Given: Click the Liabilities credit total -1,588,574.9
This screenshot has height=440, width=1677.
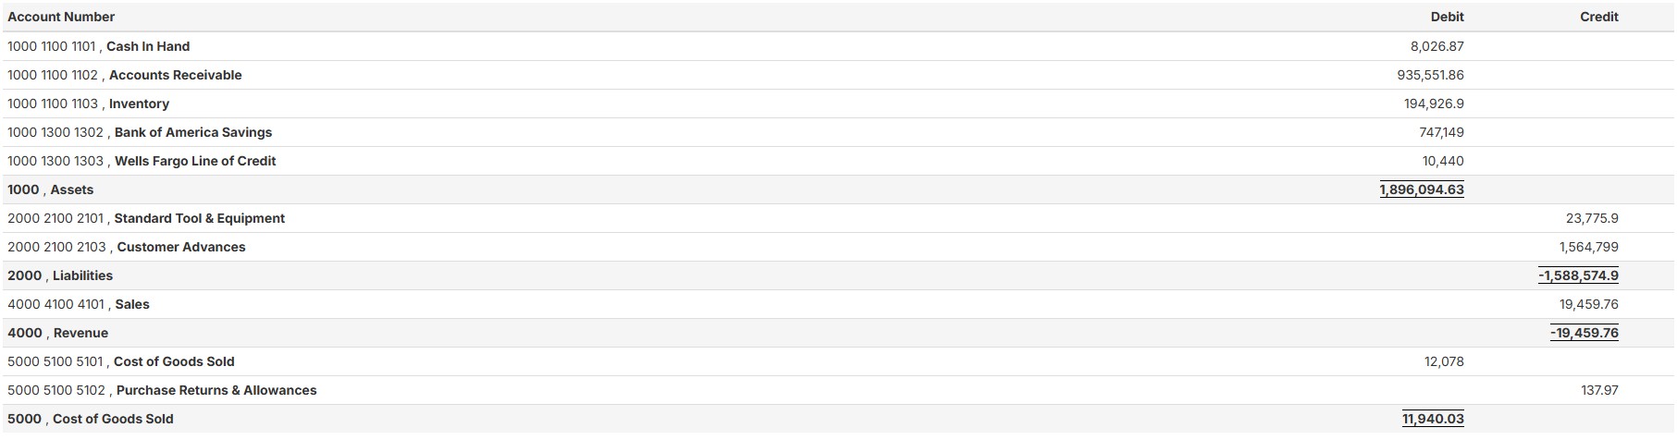Looking at the screenshot, I should coord(1578,275).
